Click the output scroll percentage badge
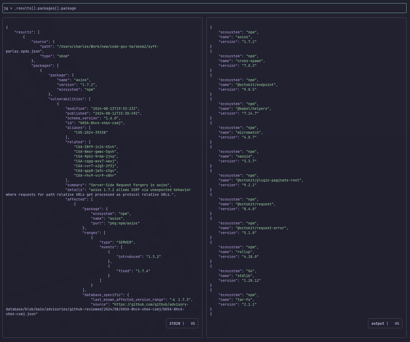 coord(385,323)
